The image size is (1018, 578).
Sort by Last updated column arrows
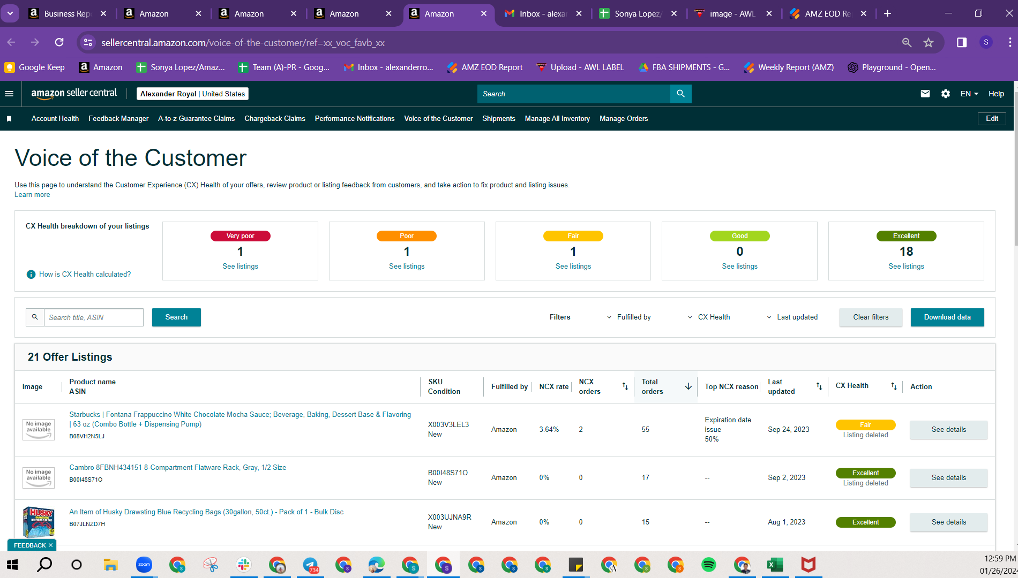(x=819, y=386)
